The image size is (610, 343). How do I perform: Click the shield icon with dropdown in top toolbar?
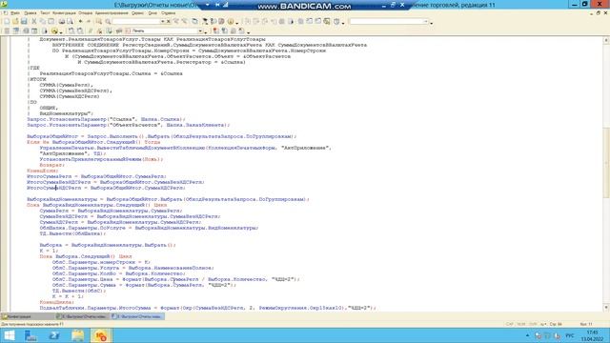coord(336,21)
